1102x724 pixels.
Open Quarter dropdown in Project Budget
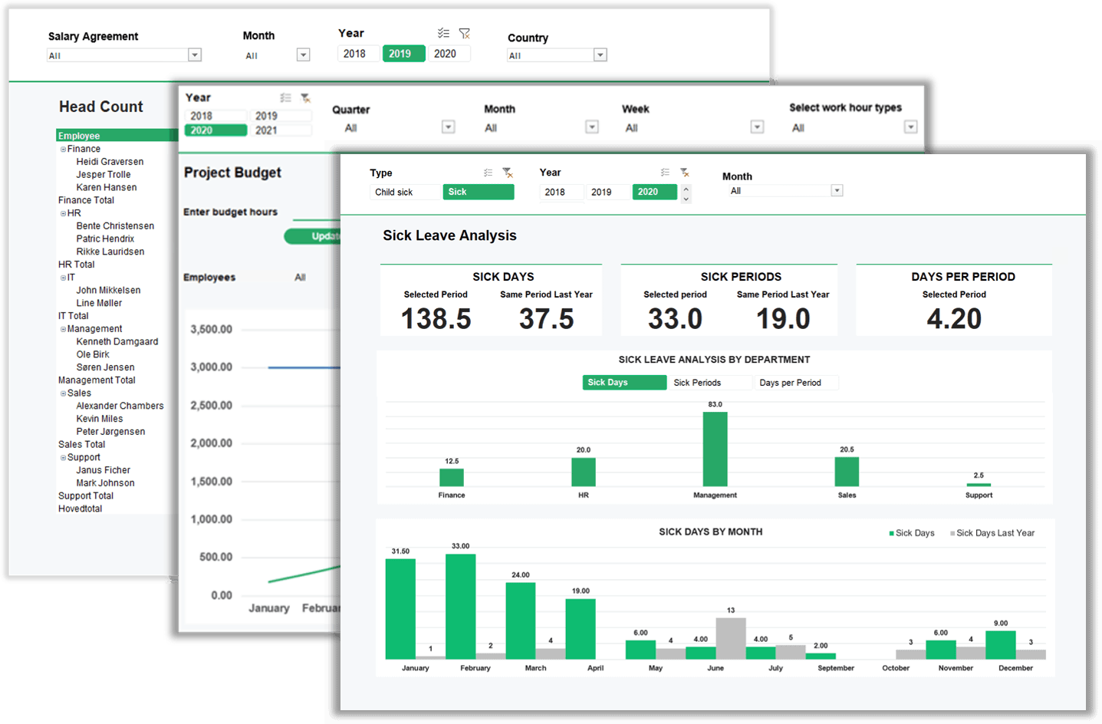click(449, 127)
